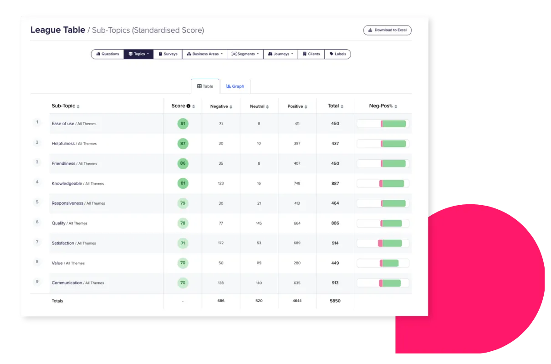Toggle Score column sort order
The height and width of the screenshot is (364, 551).
(x=194, y=106)
